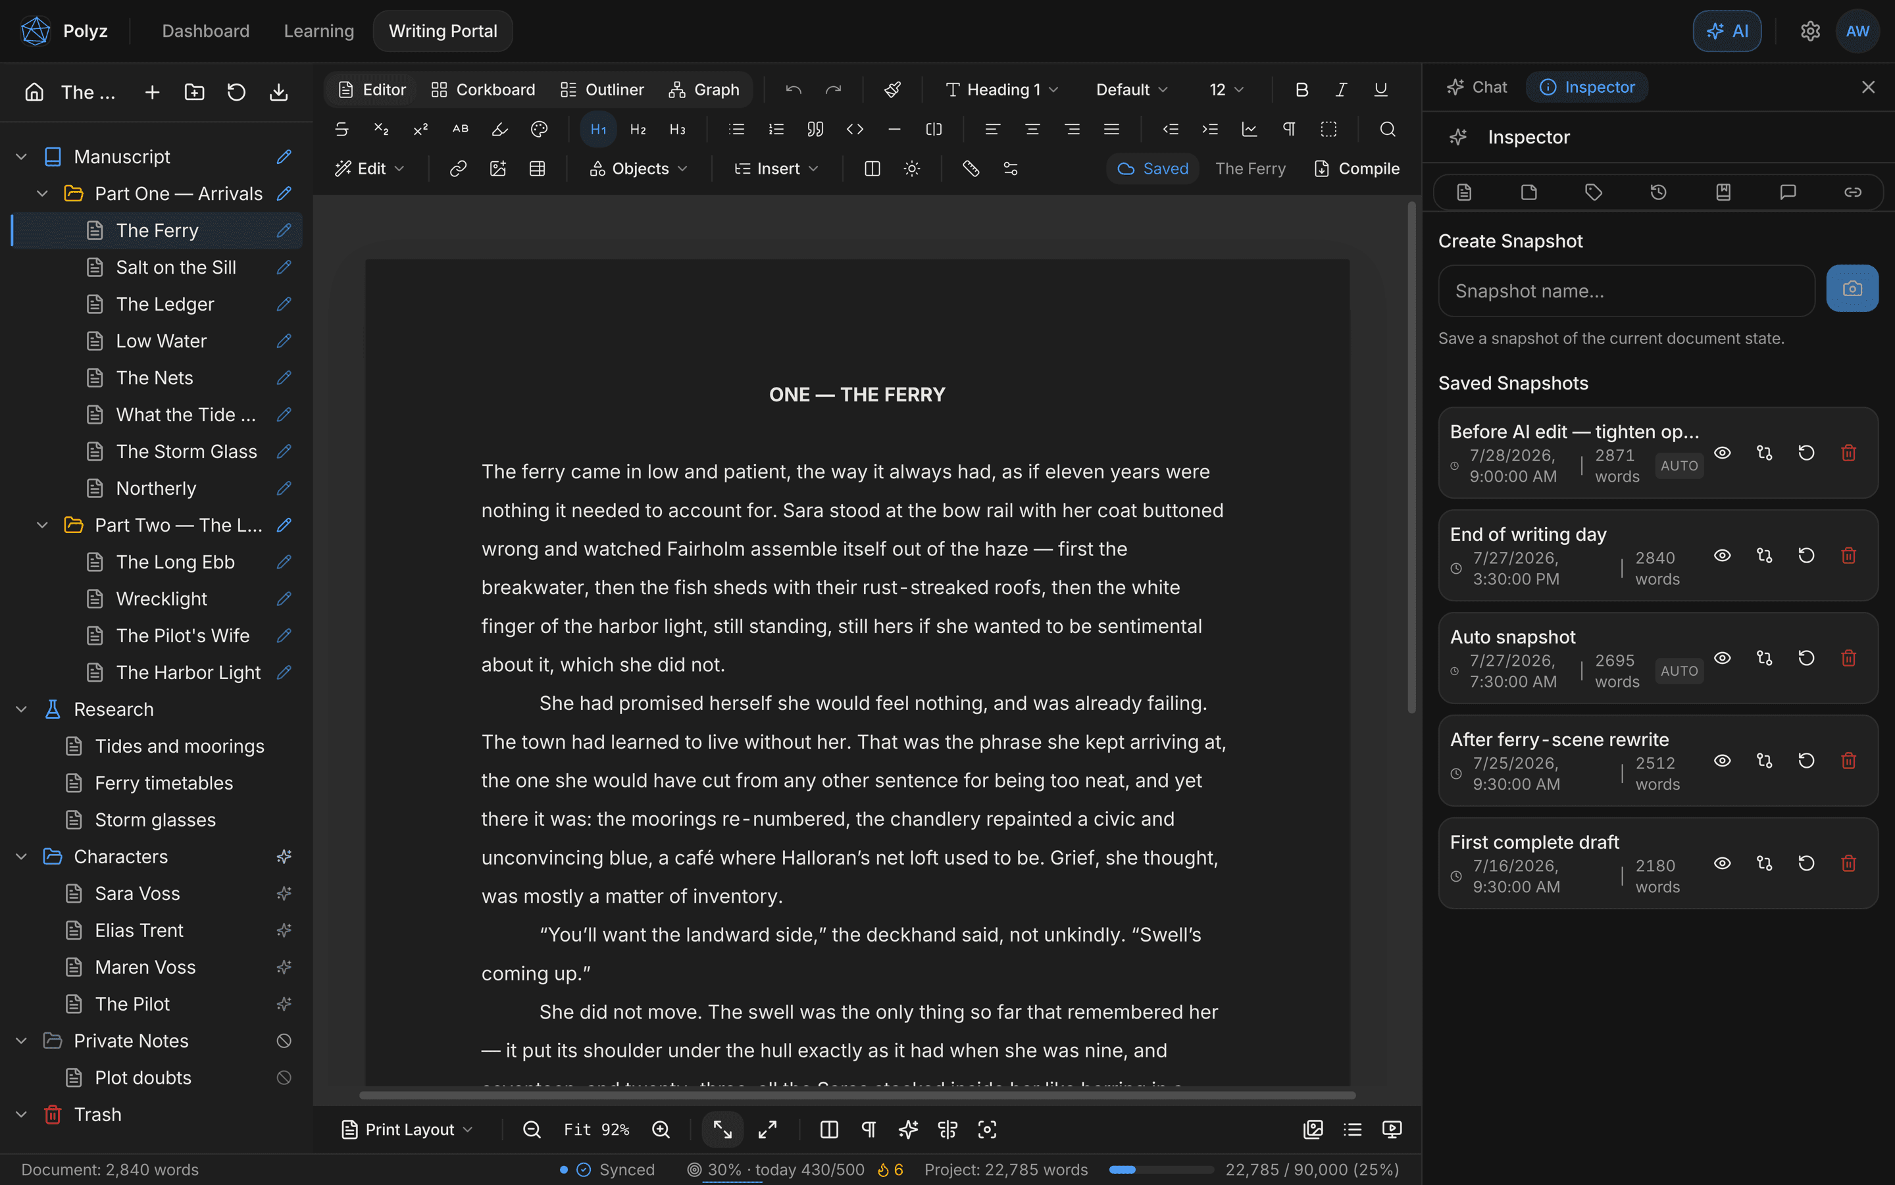
Task: Toggle bold formatting
Action: pyautogui.click(x=1301, y=89)
